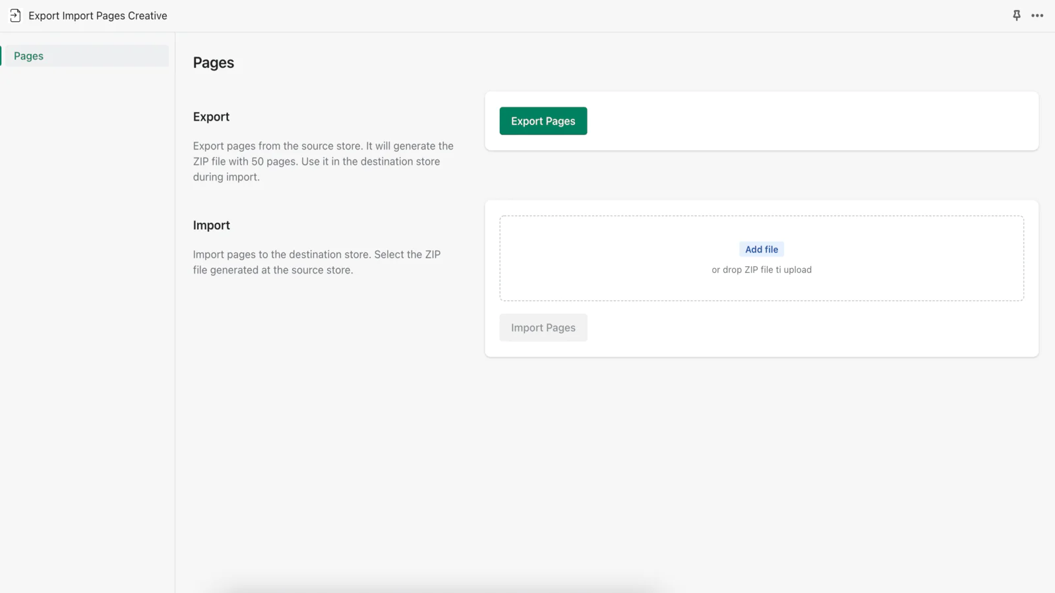Click the Pages main heading
This screenshot has width=1055, height=593.
click(x=214, y=63)
